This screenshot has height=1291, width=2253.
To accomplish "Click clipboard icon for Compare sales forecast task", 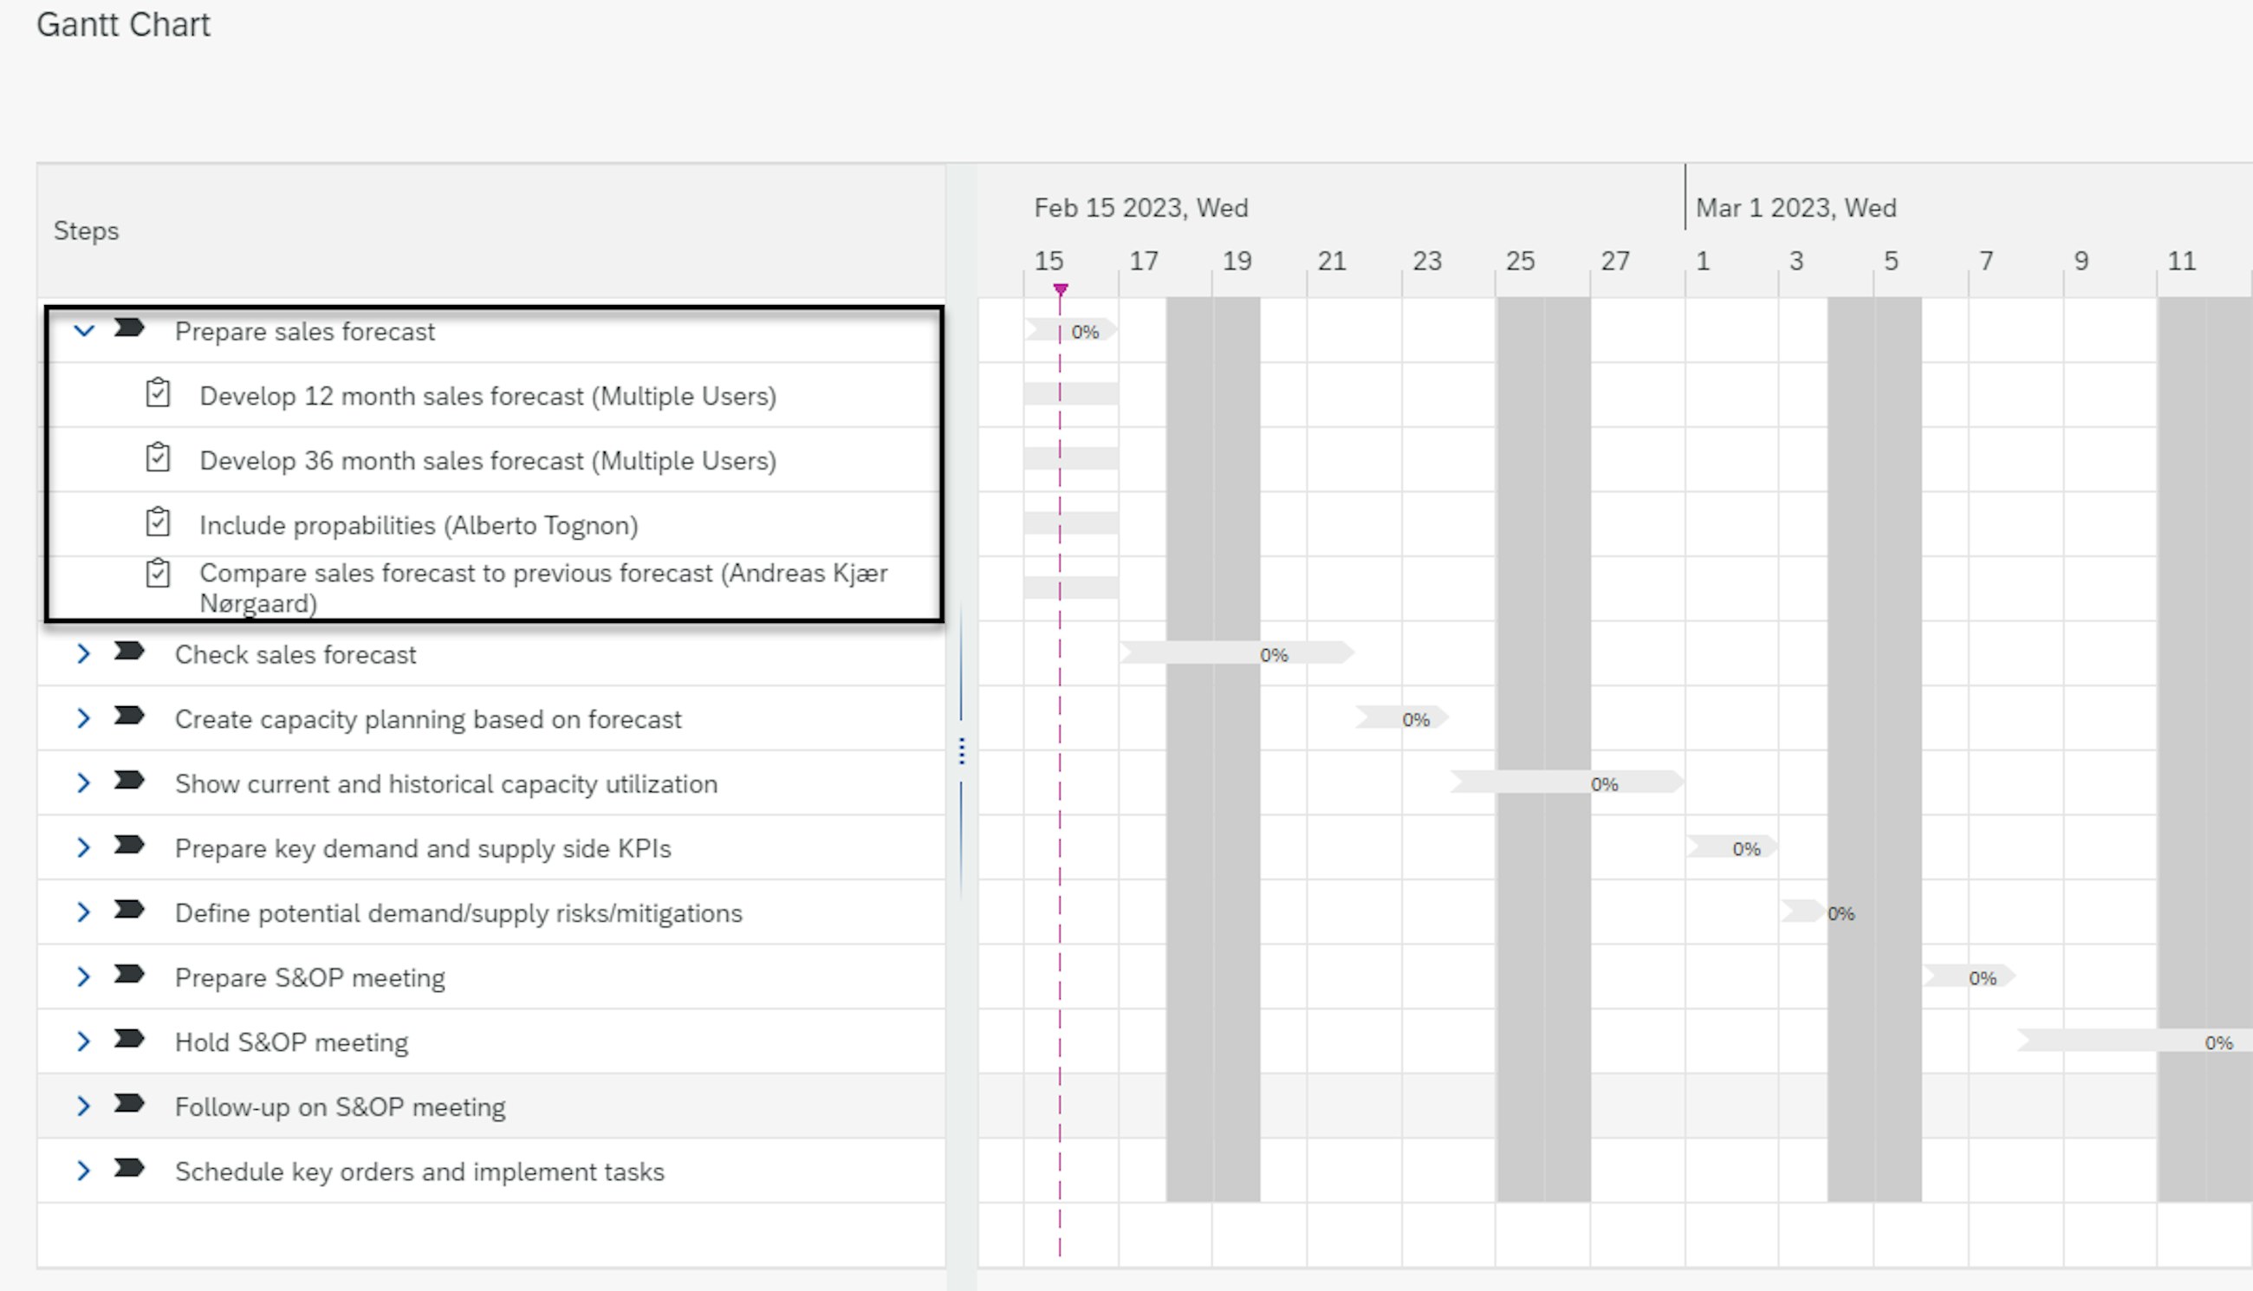I will (158, 574).
